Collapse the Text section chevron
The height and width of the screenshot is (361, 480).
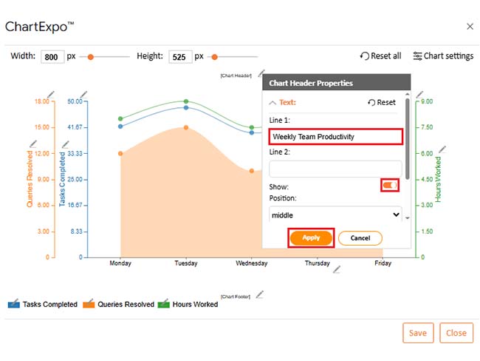273,103
